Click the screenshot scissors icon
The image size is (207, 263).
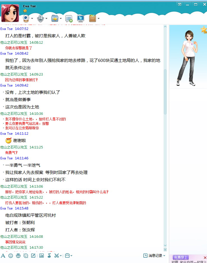pos(56,255)
